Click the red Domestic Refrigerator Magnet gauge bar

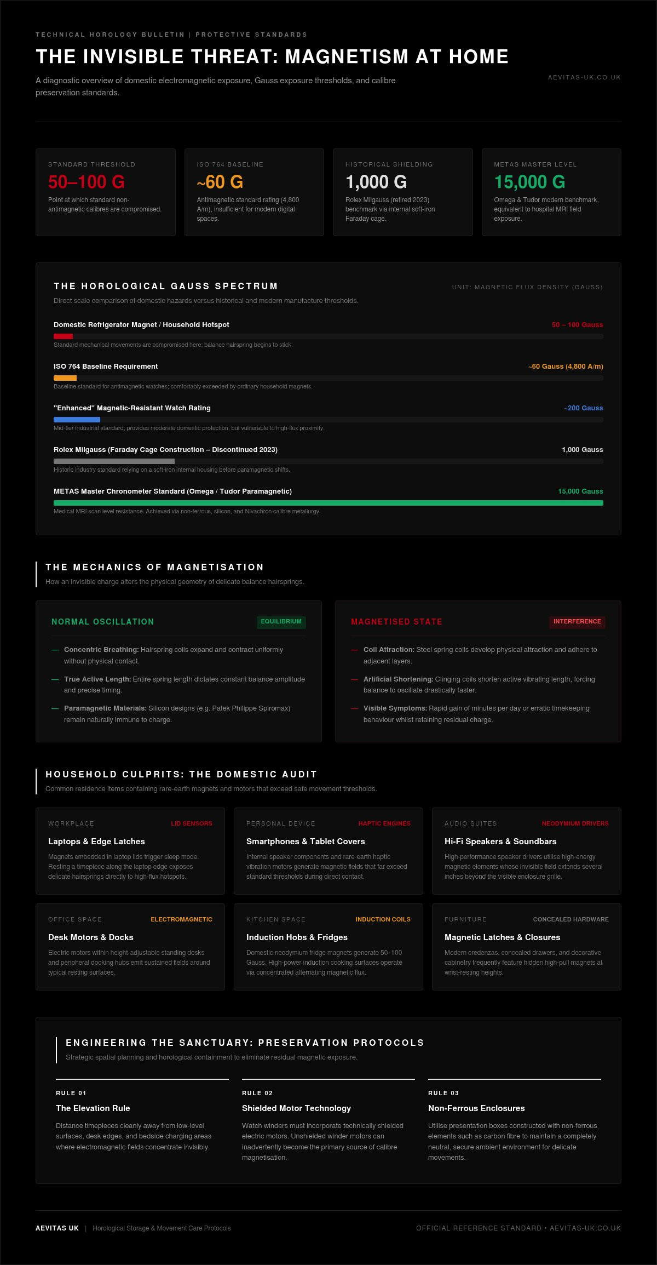63,336
